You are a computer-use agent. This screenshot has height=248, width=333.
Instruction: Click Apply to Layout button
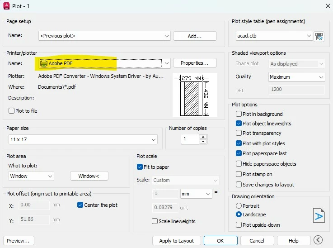177,241
